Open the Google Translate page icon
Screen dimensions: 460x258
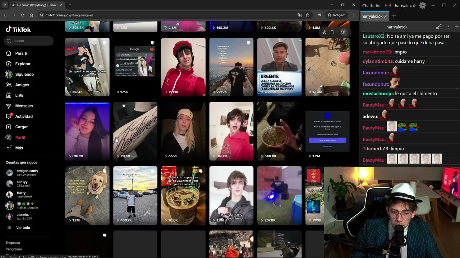299,15
